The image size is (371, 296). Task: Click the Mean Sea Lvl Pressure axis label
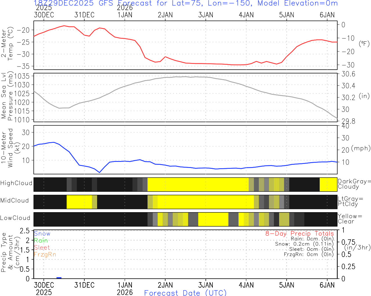(7, 97)
